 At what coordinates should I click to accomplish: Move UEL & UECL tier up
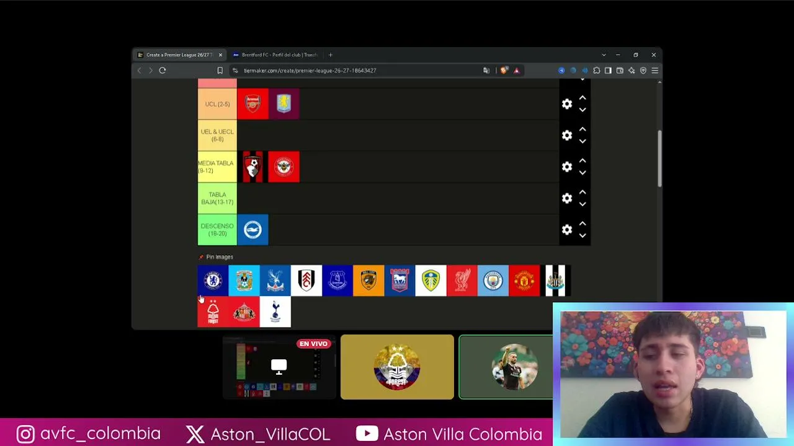coord(582,129)
